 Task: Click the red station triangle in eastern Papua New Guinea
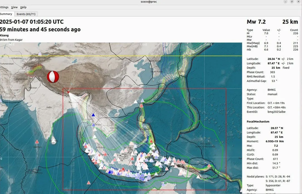(209, 166)
